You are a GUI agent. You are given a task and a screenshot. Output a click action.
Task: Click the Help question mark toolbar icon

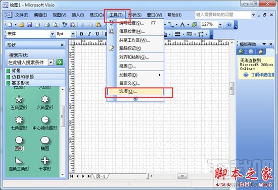pyautogui.click(x=229, y=25)
